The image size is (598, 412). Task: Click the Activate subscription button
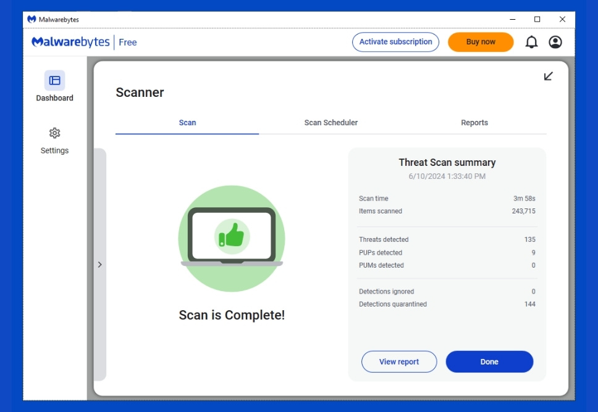395,42
